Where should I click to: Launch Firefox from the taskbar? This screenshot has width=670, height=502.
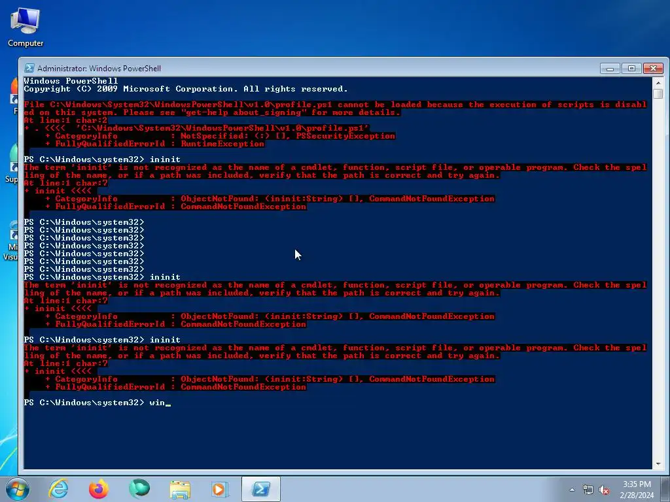click(98, 489)
